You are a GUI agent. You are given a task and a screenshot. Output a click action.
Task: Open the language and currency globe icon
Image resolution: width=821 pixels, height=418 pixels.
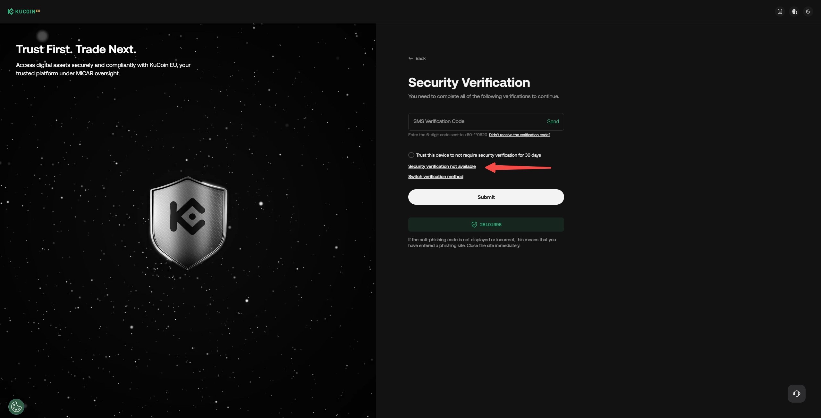pyautogui.click(x=794, y=12)
